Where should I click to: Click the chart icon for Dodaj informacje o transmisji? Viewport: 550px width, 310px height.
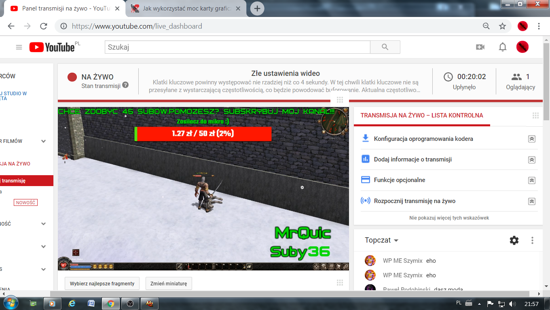pos(366,159)
